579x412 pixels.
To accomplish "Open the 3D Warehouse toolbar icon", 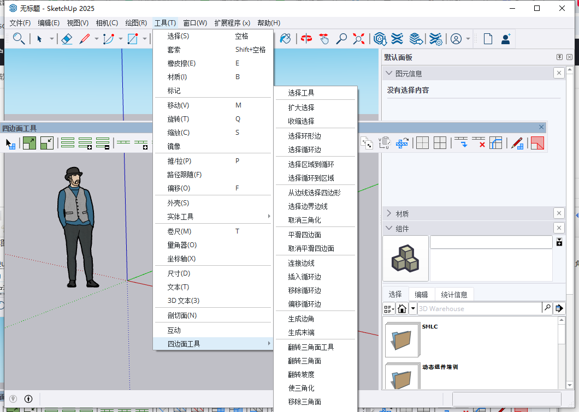I will [x=380, y=38].
